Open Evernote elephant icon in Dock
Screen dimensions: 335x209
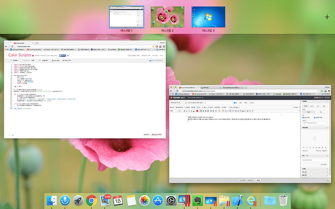pyautogui.click(x=197, y=201)
